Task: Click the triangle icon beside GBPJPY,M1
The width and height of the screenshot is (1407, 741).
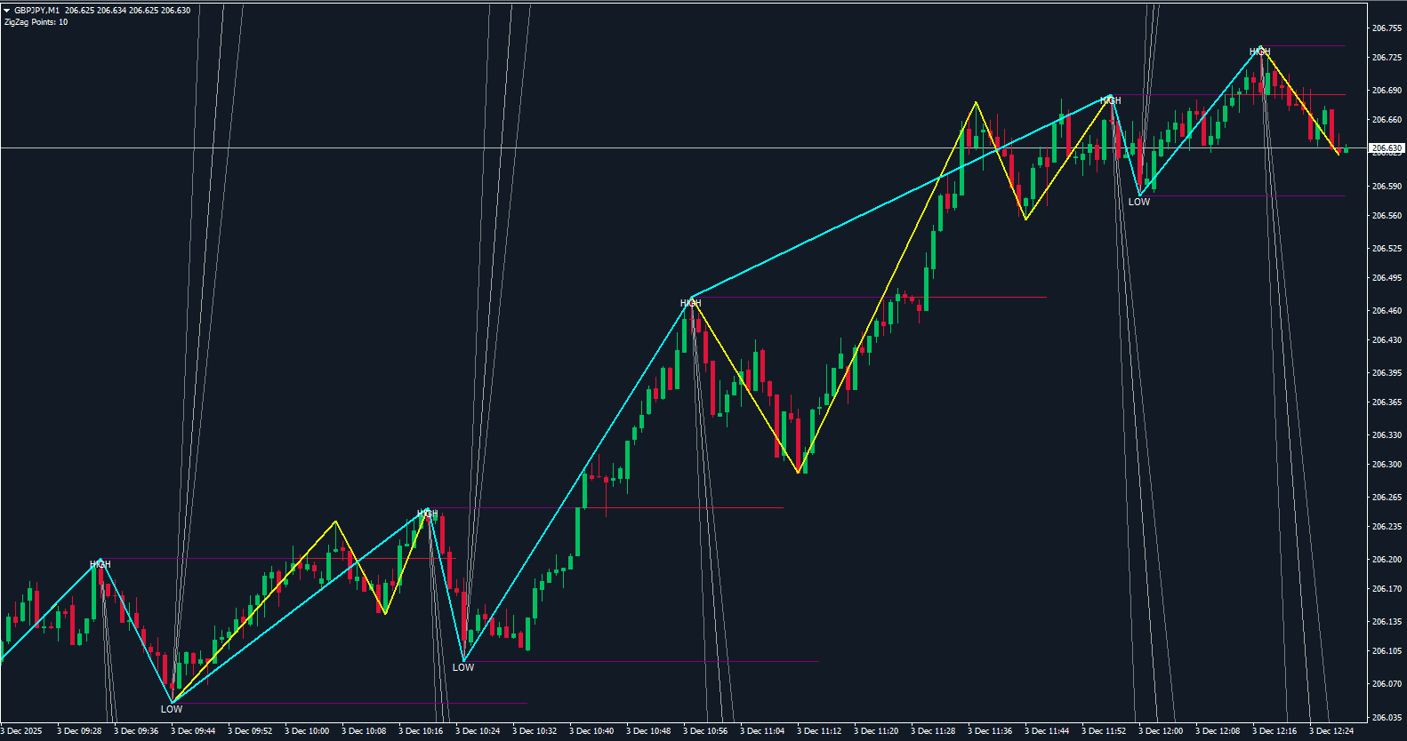Action: pos(7,11)
